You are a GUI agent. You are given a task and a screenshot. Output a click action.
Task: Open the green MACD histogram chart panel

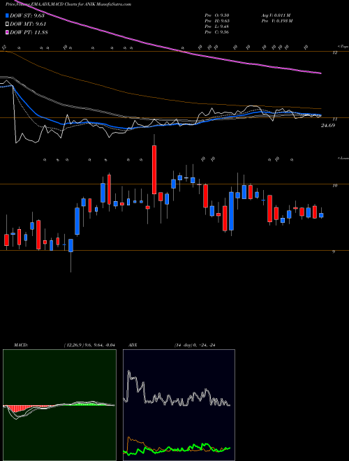pos(59,405)
